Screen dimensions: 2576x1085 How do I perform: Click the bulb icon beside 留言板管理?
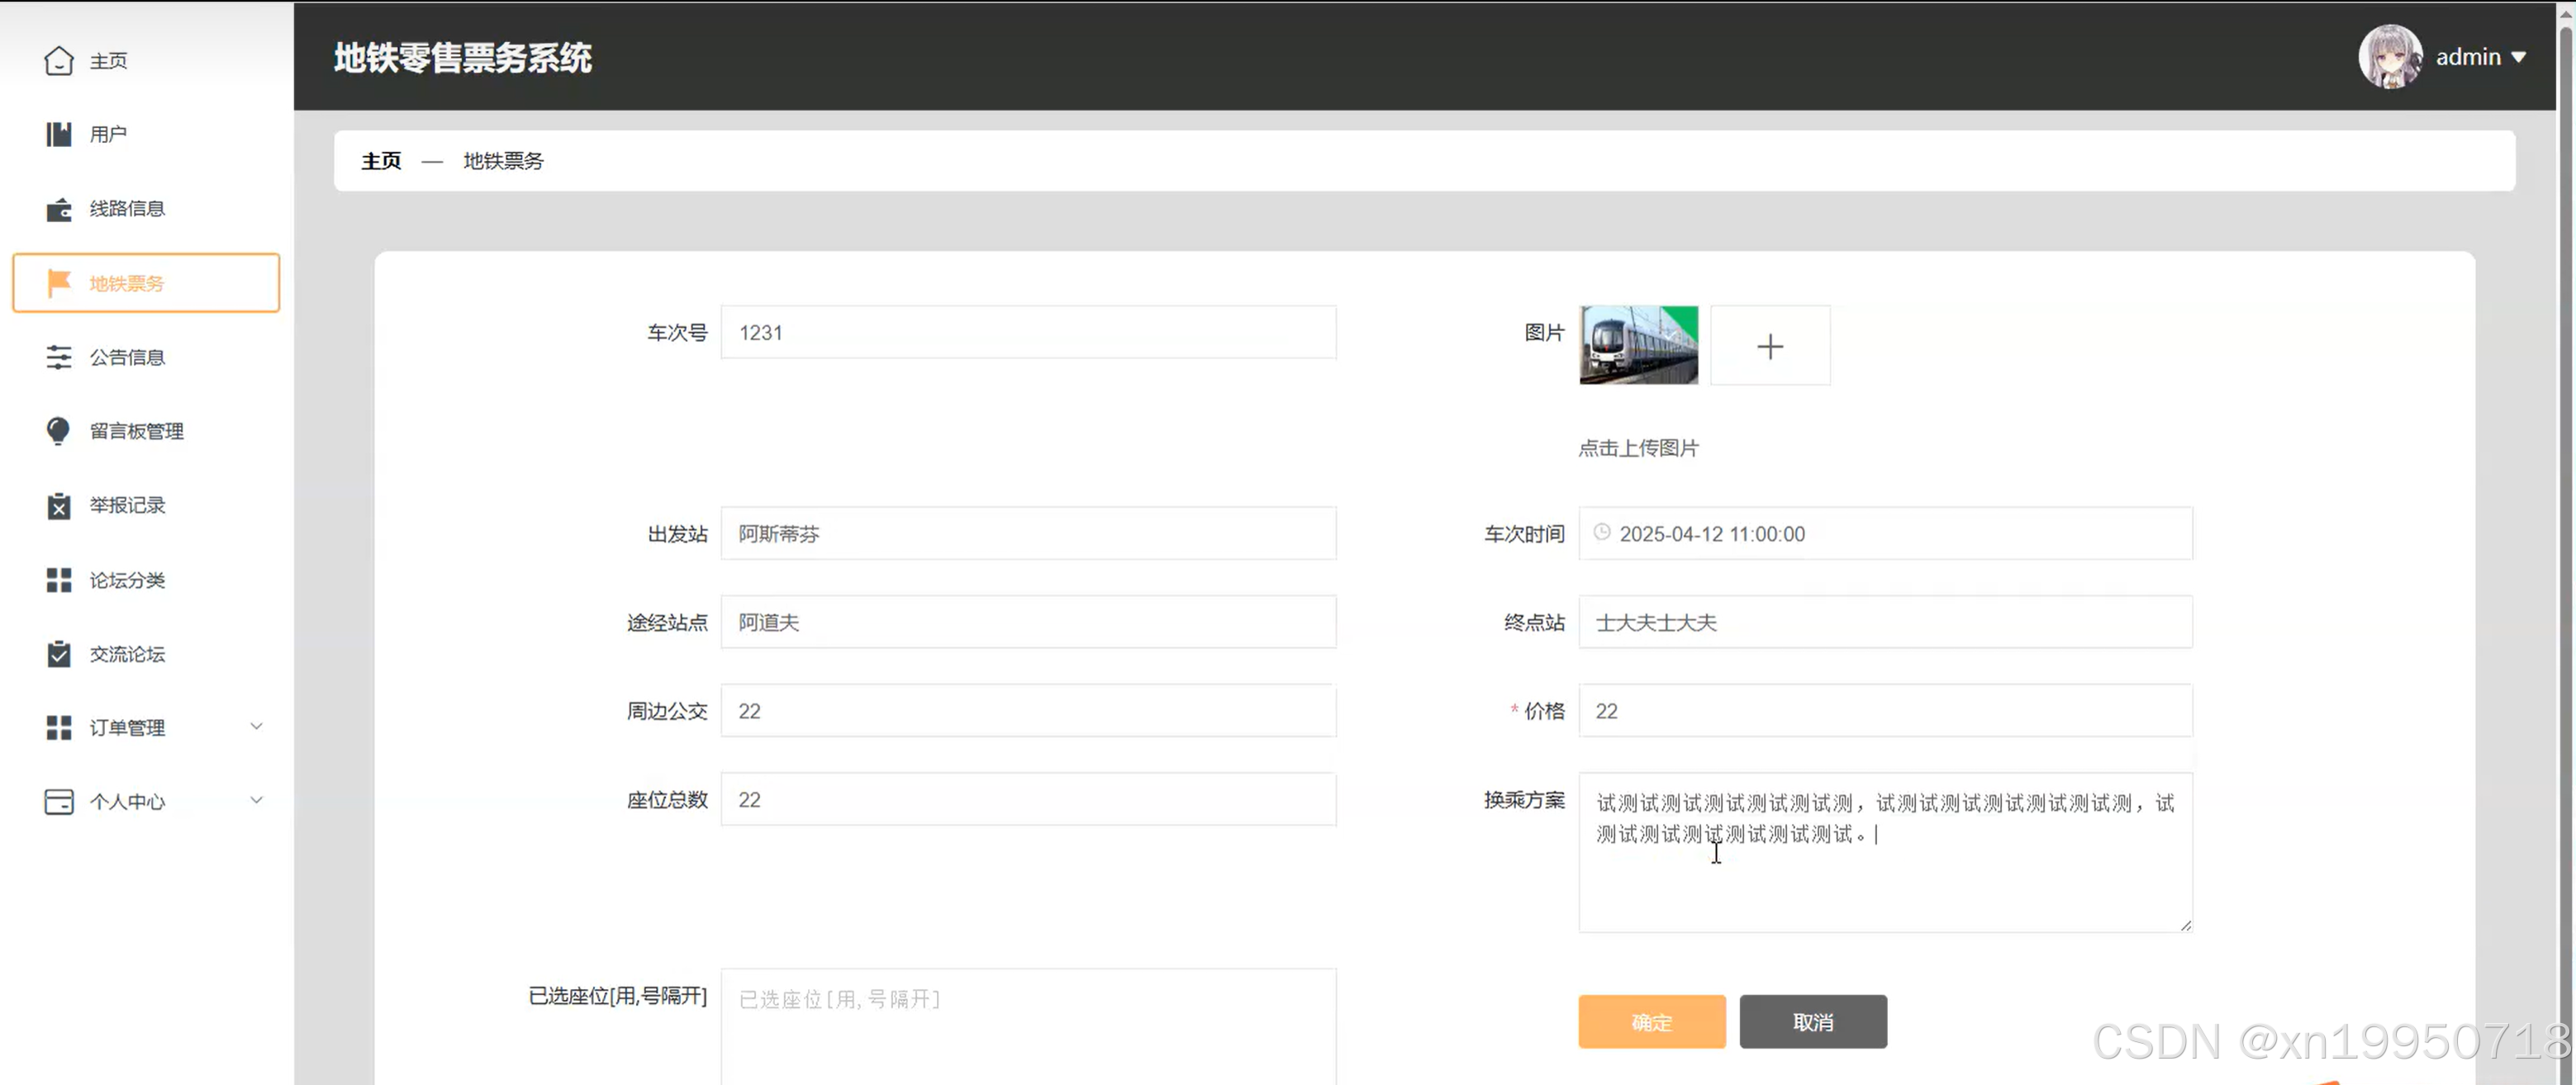point(58,430)
